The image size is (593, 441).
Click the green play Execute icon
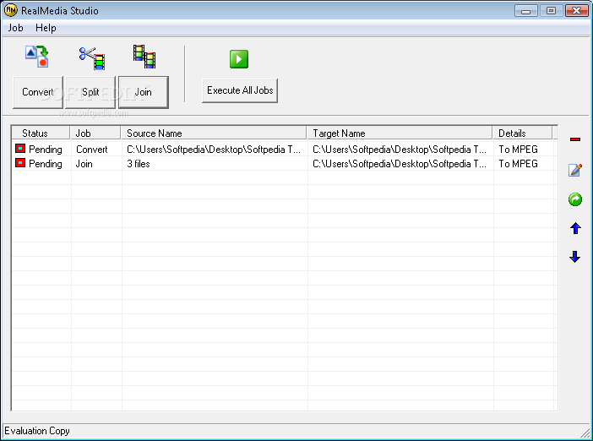pyautogui.click(x=239, y=59)
